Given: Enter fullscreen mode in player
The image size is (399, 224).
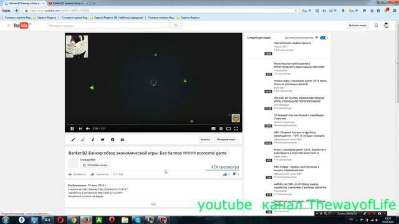Looking at the screenshot, I should 236,129.
